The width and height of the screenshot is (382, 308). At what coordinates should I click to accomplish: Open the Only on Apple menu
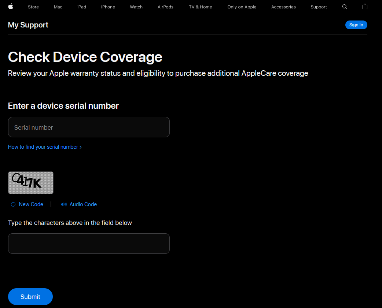click(242, 7)
